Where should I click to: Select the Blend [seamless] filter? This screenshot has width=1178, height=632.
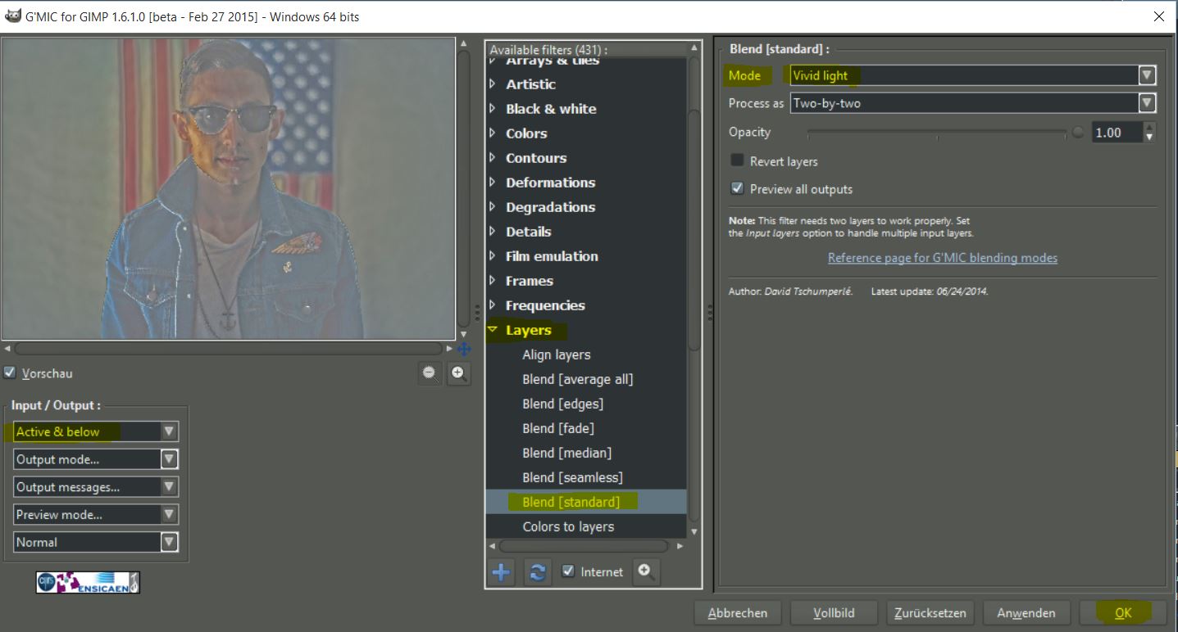click(x=572, y=477)
